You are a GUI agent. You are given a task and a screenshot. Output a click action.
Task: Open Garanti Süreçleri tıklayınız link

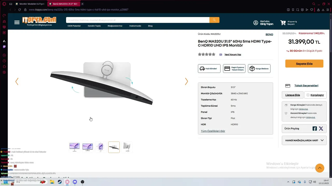pos(310,117)
